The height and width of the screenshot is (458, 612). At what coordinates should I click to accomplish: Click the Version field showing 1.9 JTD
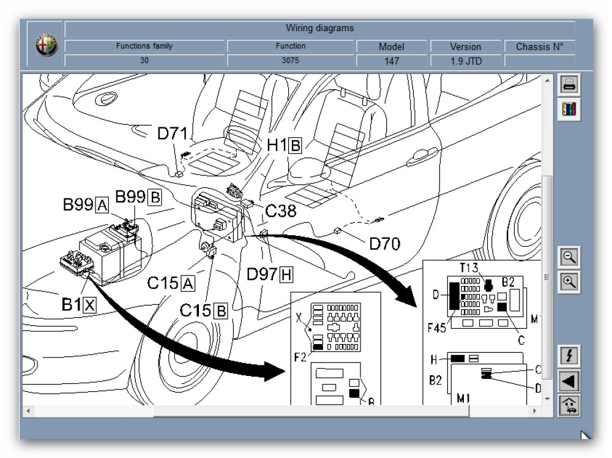[466, 61]
